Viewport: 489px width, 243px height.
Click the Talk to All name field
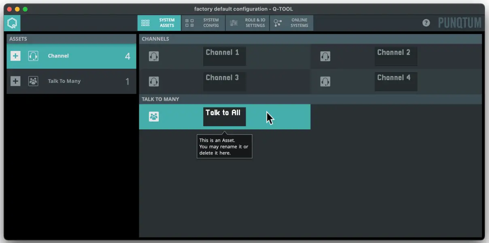tap(224, 117)
